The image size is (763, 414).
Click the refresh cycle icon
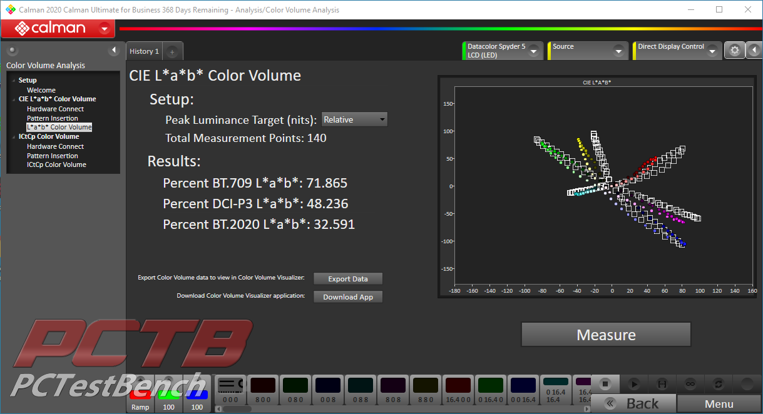tap(718, 384)
